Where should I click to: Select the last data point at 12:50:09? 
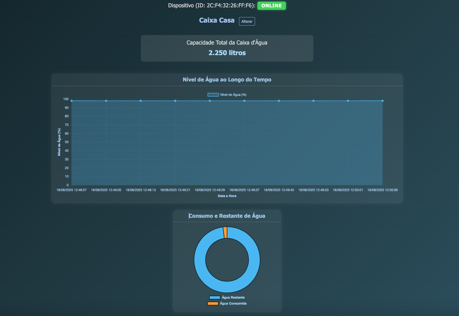[382, 100]
